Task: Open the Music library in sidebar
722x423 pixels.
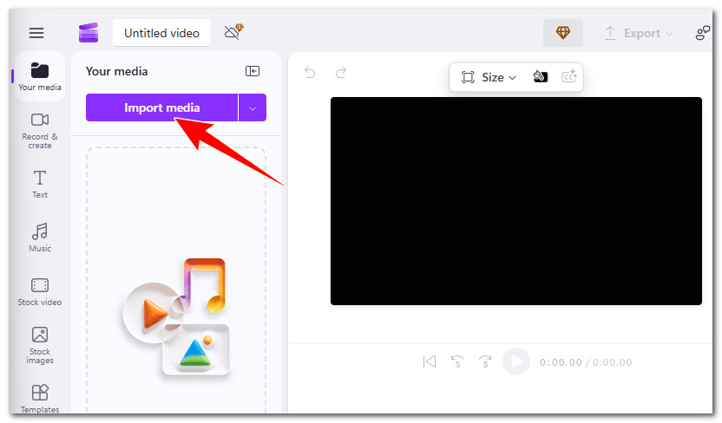Action: pos(40,238)
